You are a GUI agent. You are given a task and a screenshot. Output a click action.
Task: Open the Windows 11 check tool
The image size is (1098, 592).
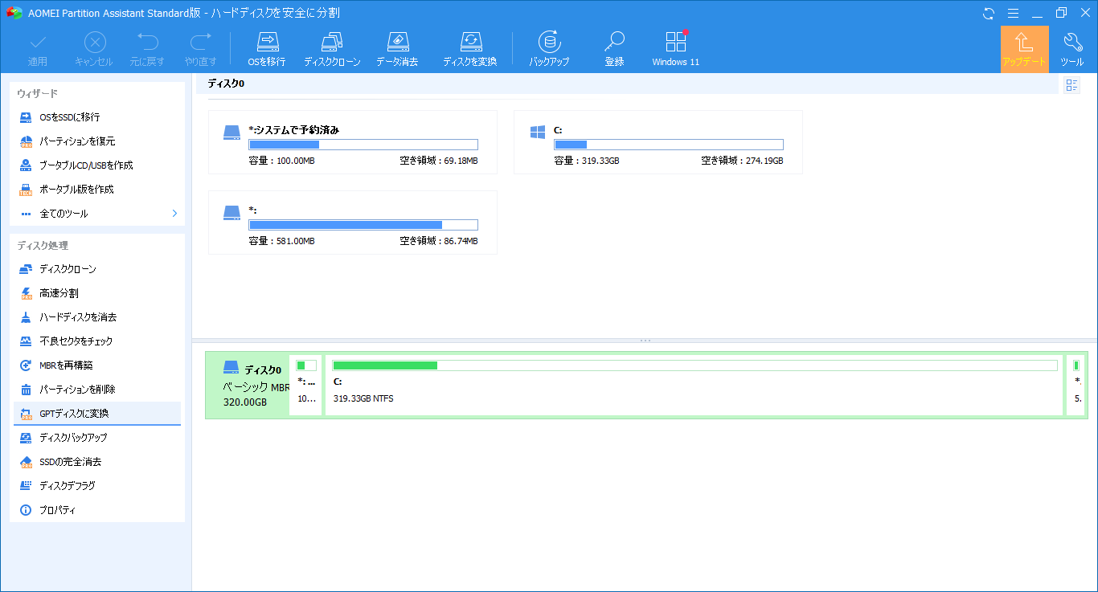675,49
